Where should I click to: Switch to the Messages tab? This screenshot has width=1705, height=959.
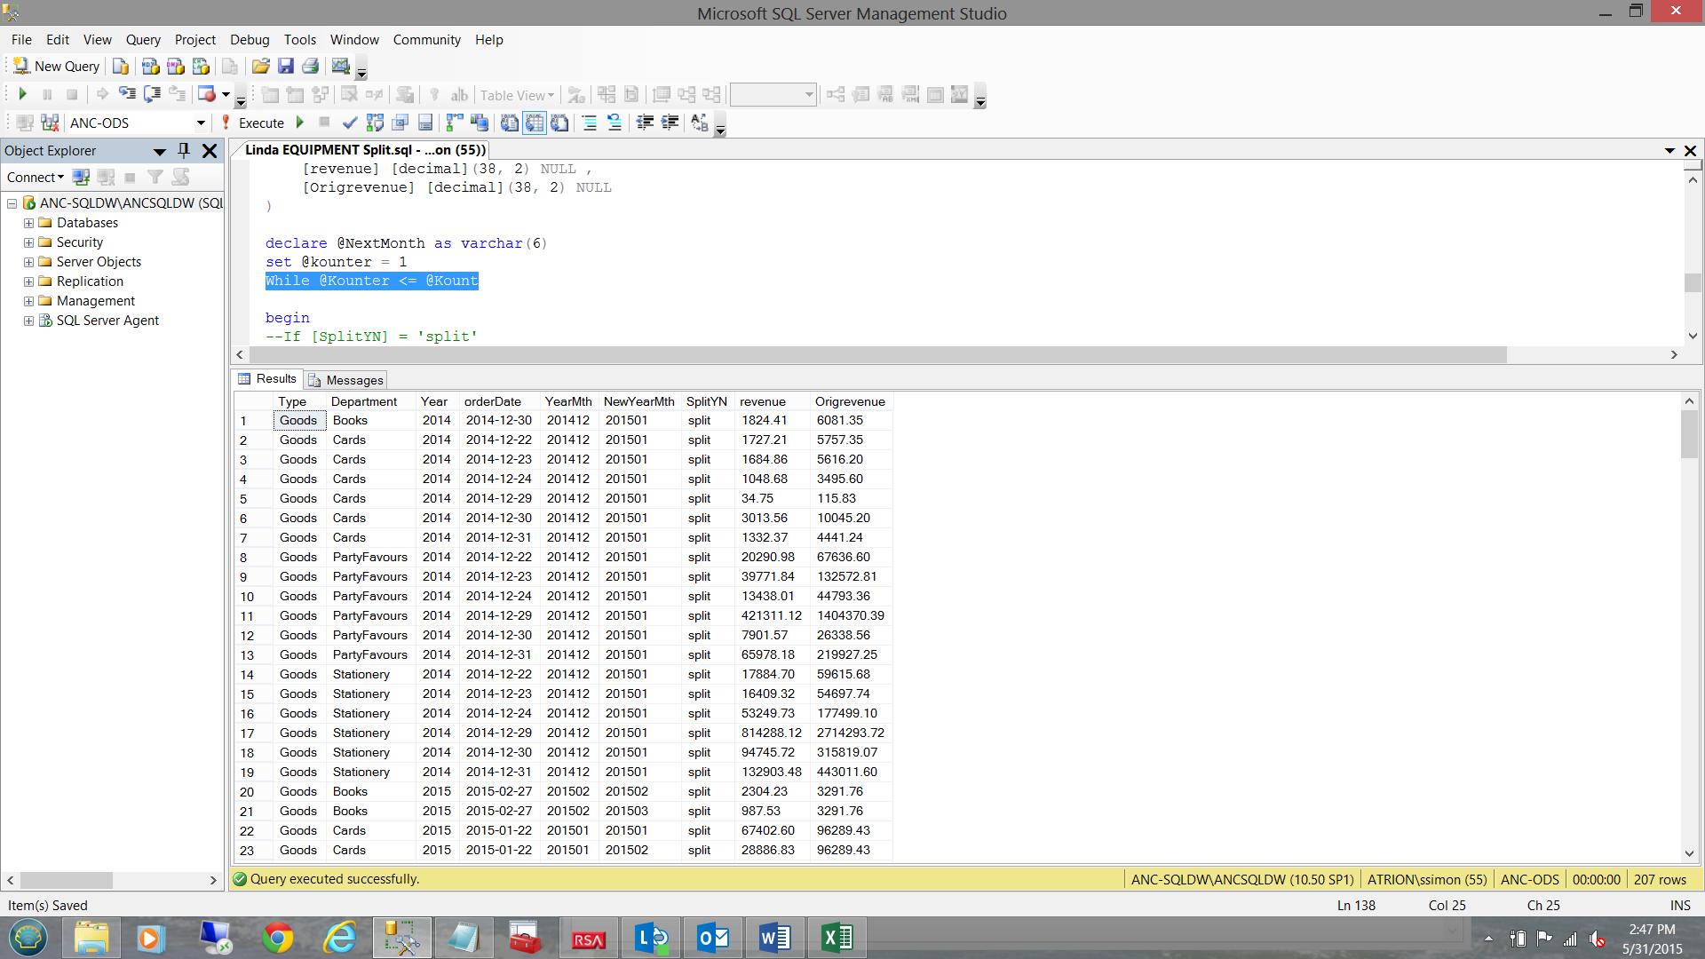pyautogui.click(x=346, y=380)
